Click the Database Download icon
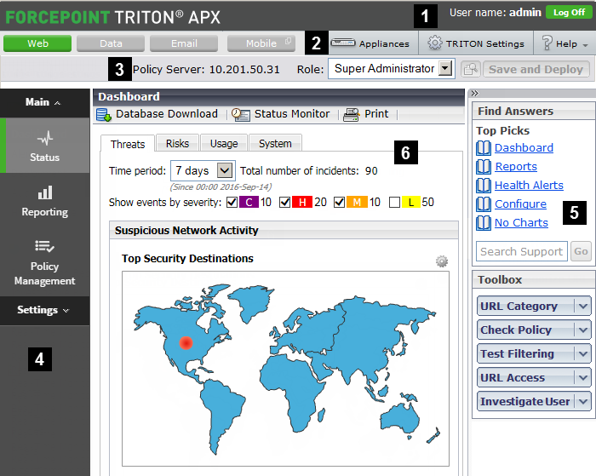The height and width of the screenshot is (476, 596). click(x=104, y=115)
